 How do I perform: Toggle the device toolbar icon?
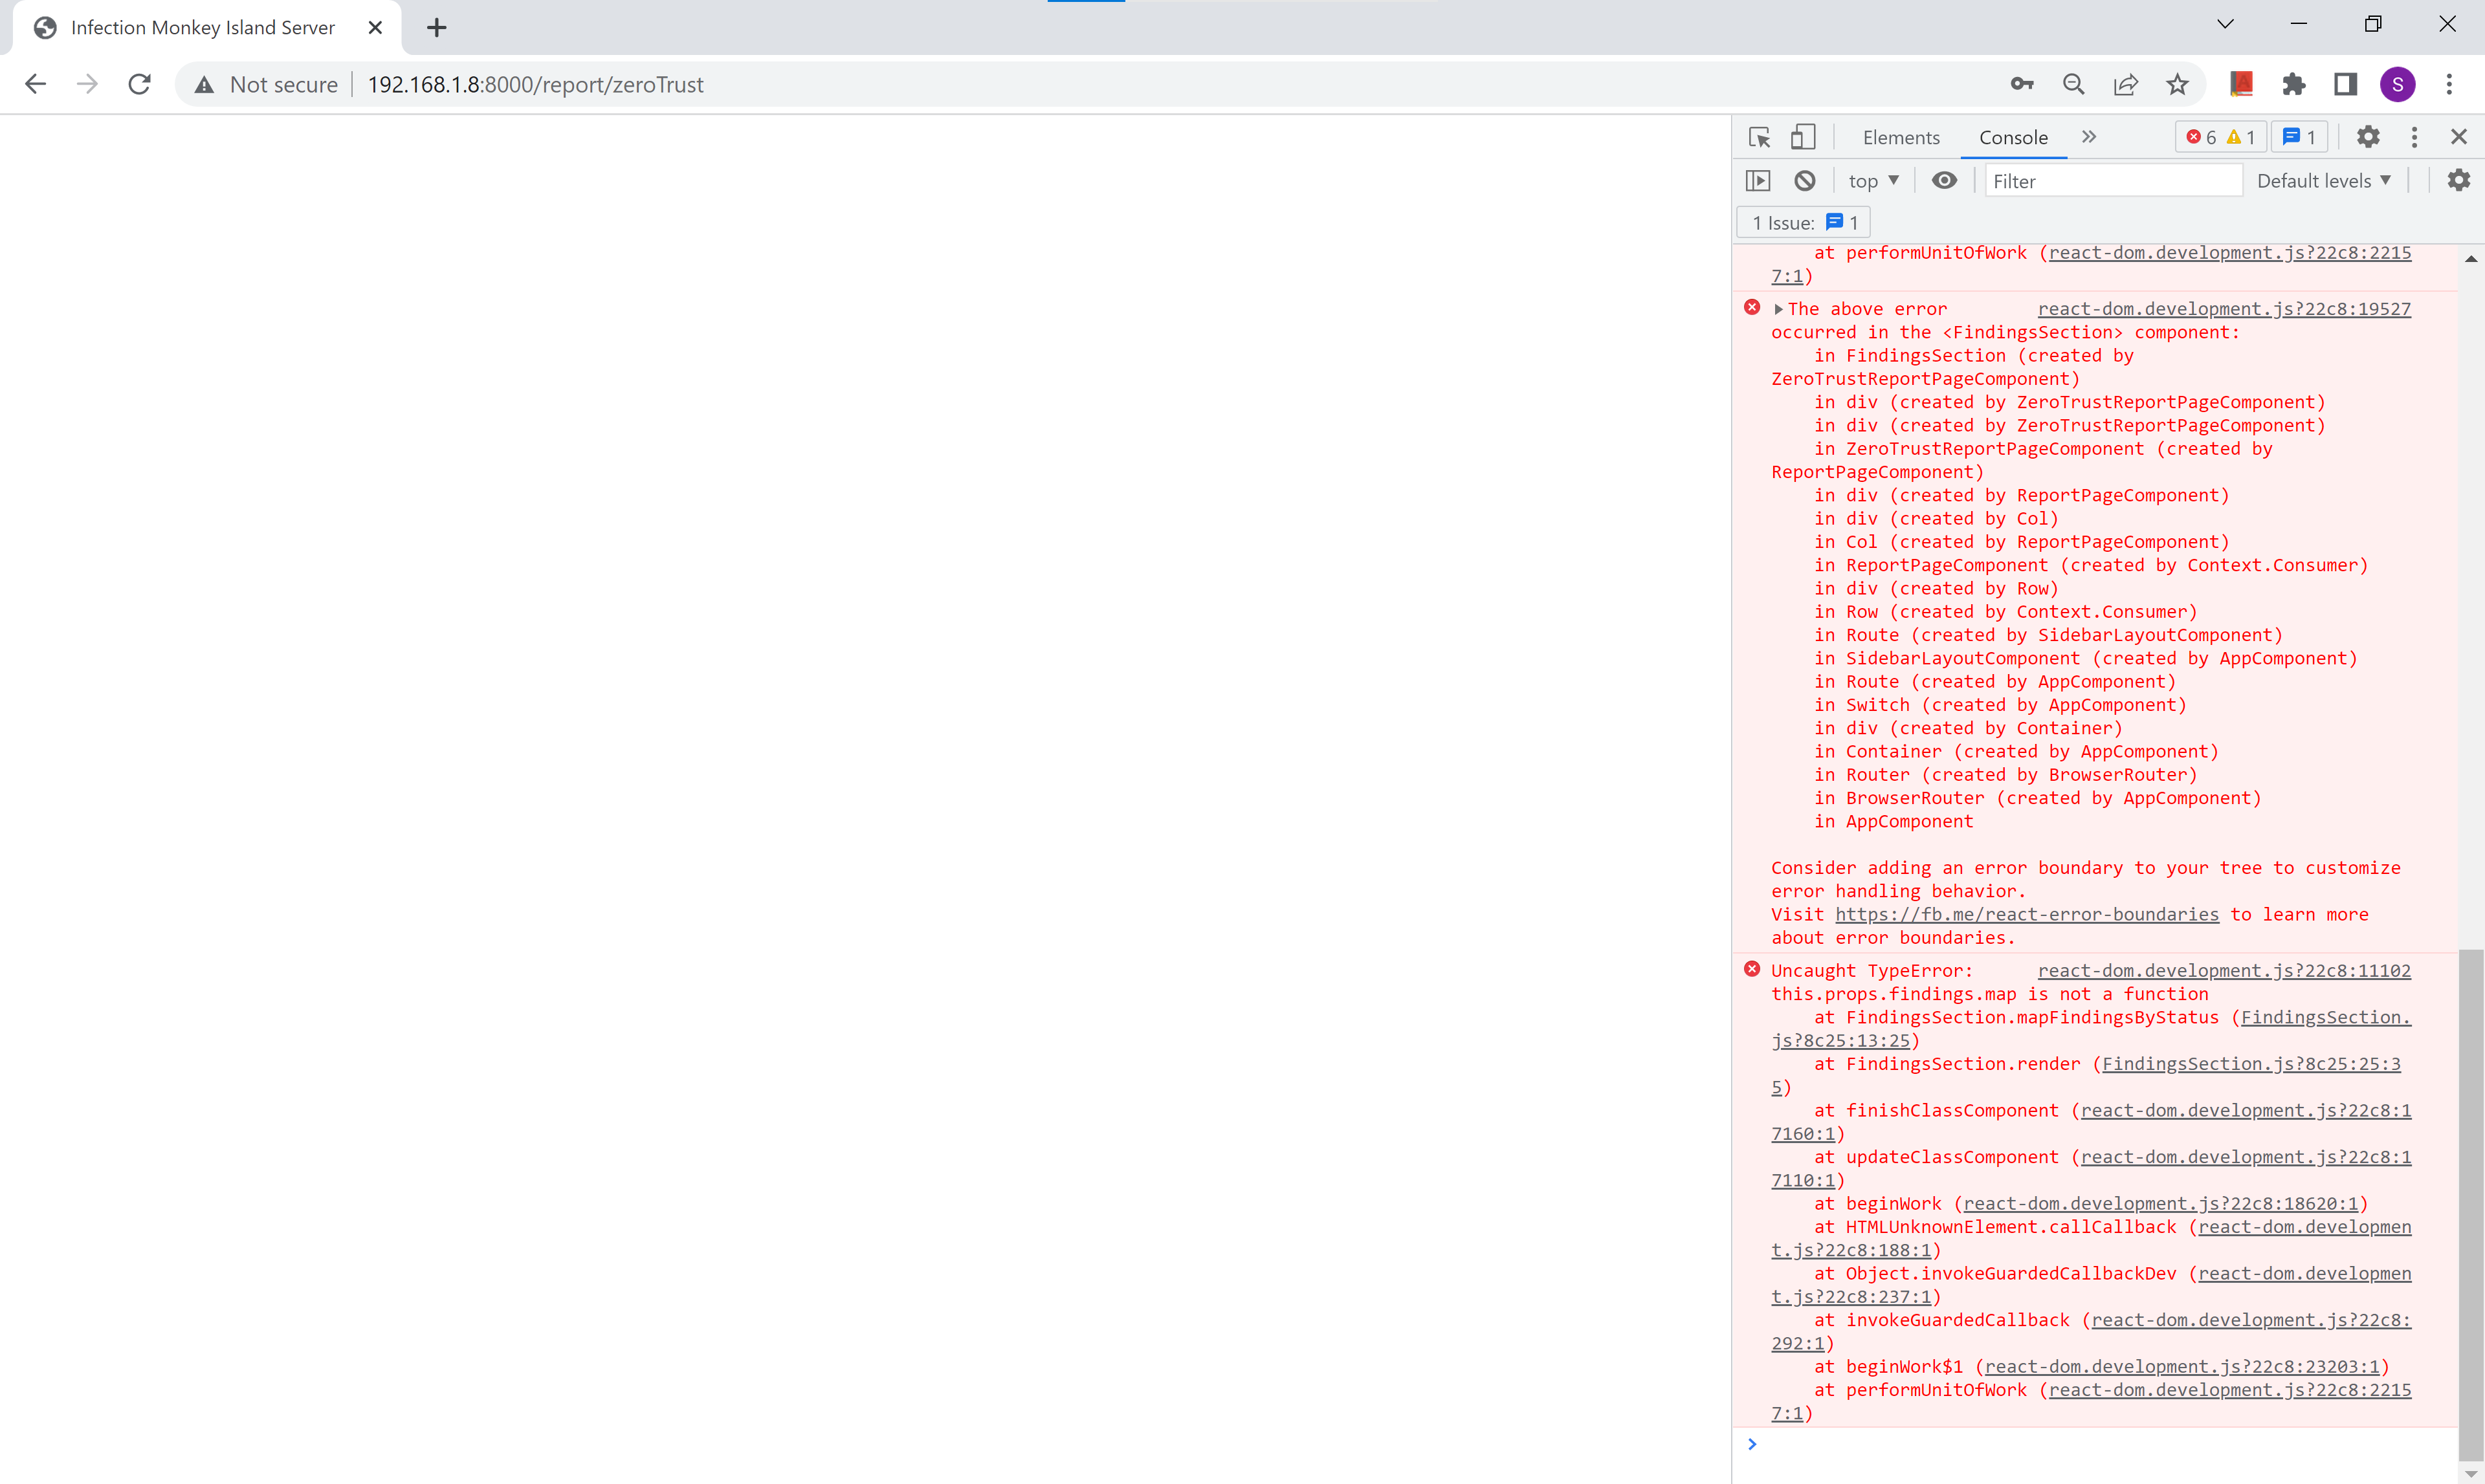coord(1803,137)
